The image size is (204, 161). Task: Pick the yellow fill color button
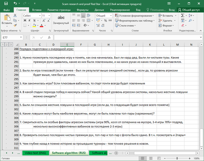pos(34,25)
